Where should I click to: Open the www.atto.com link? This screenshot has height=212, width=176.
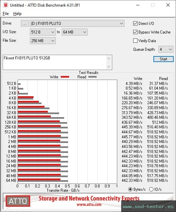pos(89,204)
